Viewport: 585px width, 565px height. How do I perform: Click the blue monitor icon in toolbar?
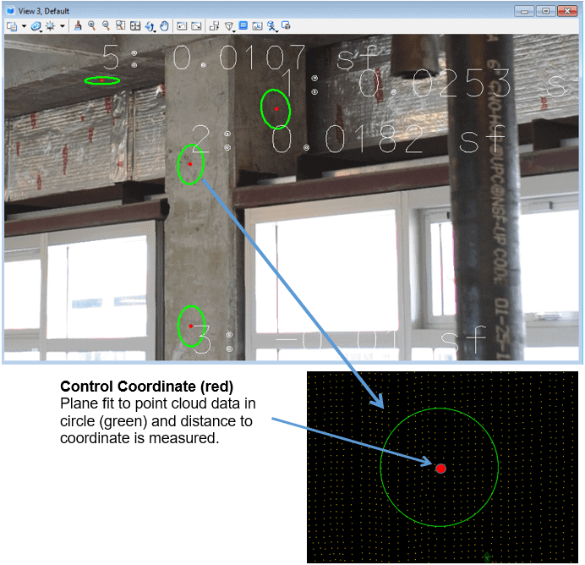coord(243,26)
